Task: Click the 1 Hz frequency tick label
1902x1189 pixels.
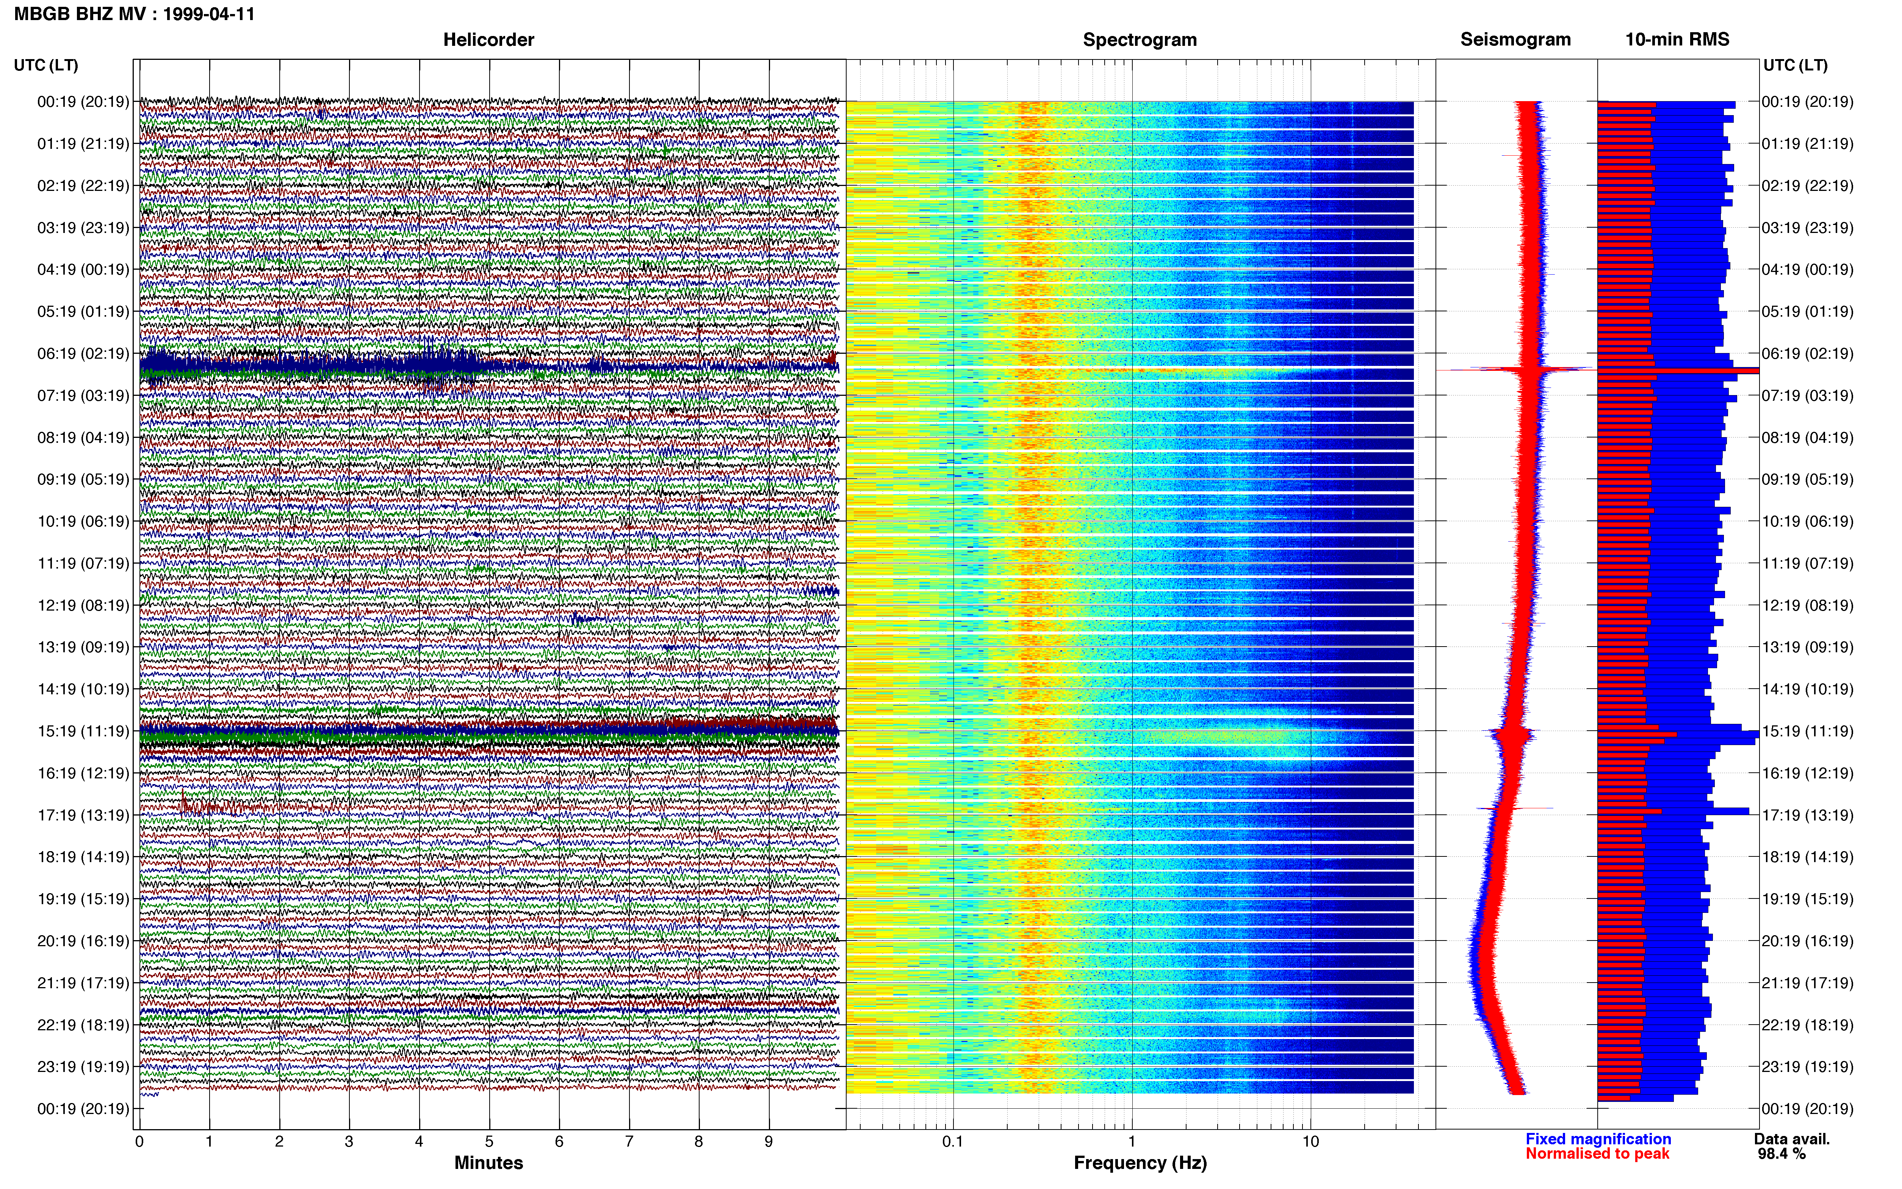Action: pyautogui.click(x=1132, y=1141)
